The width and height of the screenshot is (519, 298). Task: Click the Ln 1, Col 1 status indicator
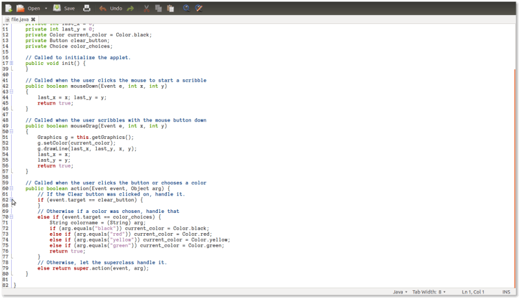(x=473, y=292)
